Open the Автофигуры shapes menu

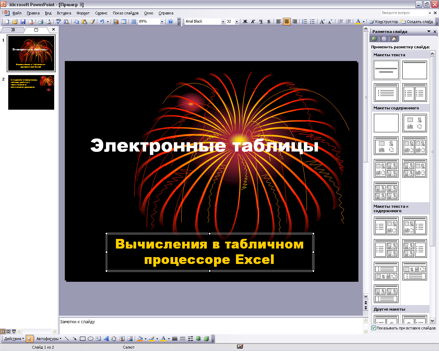[49, 339]
